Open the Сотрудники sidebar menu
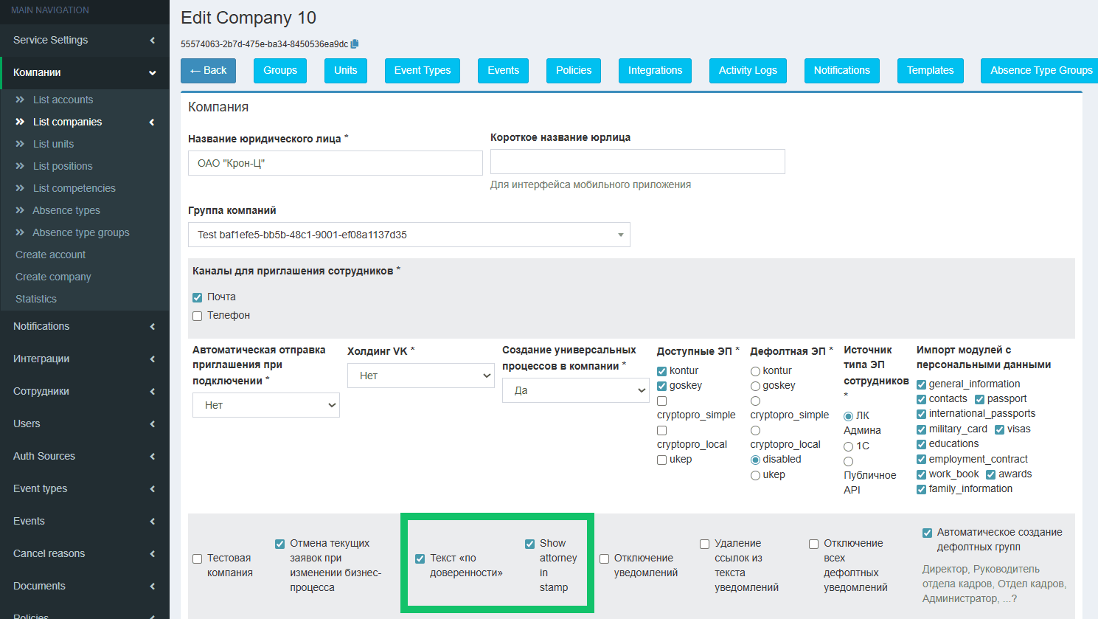Screen dimensions: 1098x619 84,391
